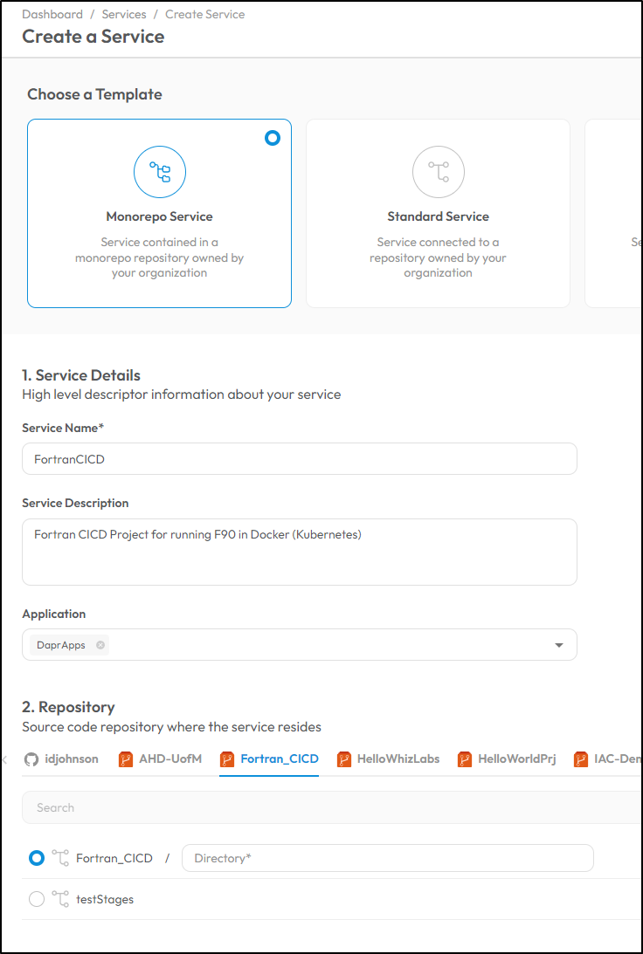Switch to the HelloWorldPrj tab

tap(507, 758)
